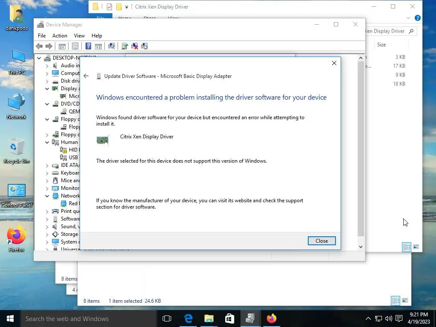436x327 pixels.
Task: Click Search the web and Windows box
Action: pyautogui.click(x=89, y=318)
